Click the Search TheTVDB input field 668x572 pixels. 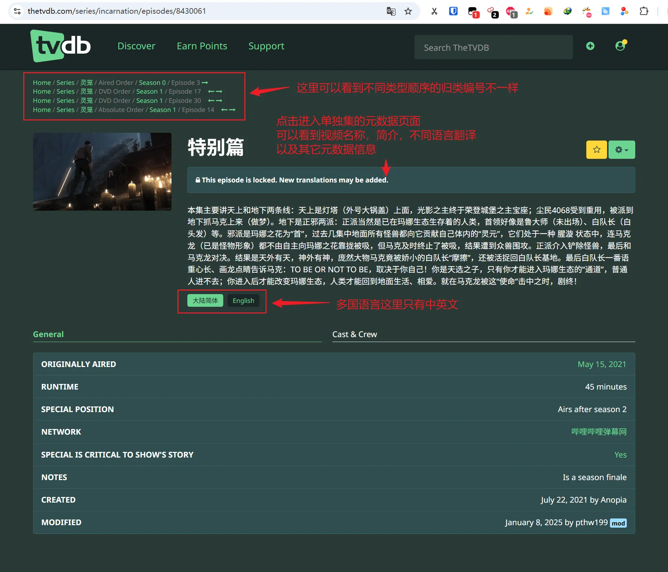point(493,48)
